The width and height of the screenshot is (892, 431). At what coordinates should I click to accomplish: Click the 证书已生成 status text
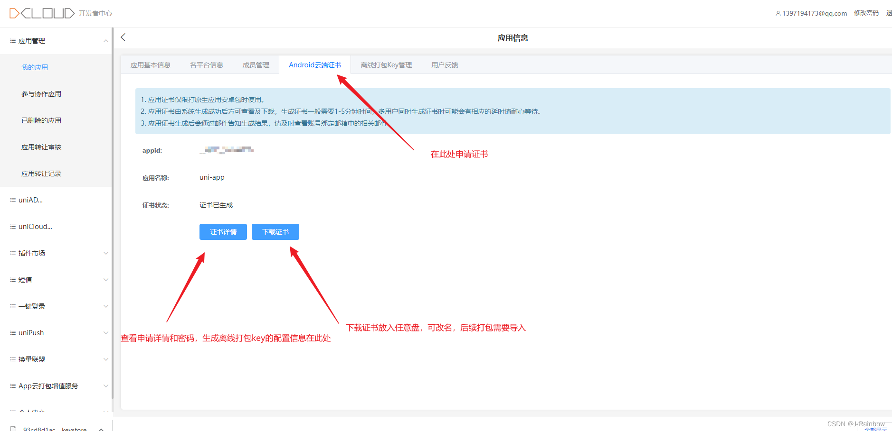tap(216, 205)
